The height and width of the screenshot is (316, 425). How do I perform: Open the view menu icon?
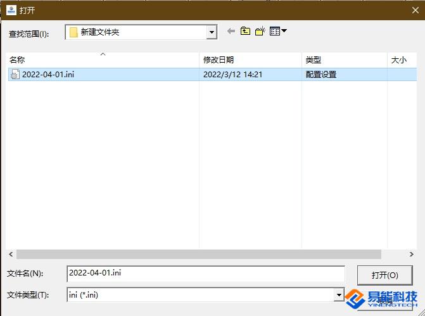pos(274,31)
